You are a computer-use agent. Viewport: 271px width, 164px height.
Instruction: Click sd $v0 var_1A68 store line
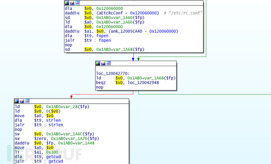(x=104, y=49)
